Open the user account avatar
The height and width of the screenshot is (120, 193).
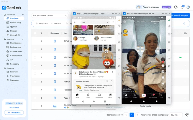[188, 7]
